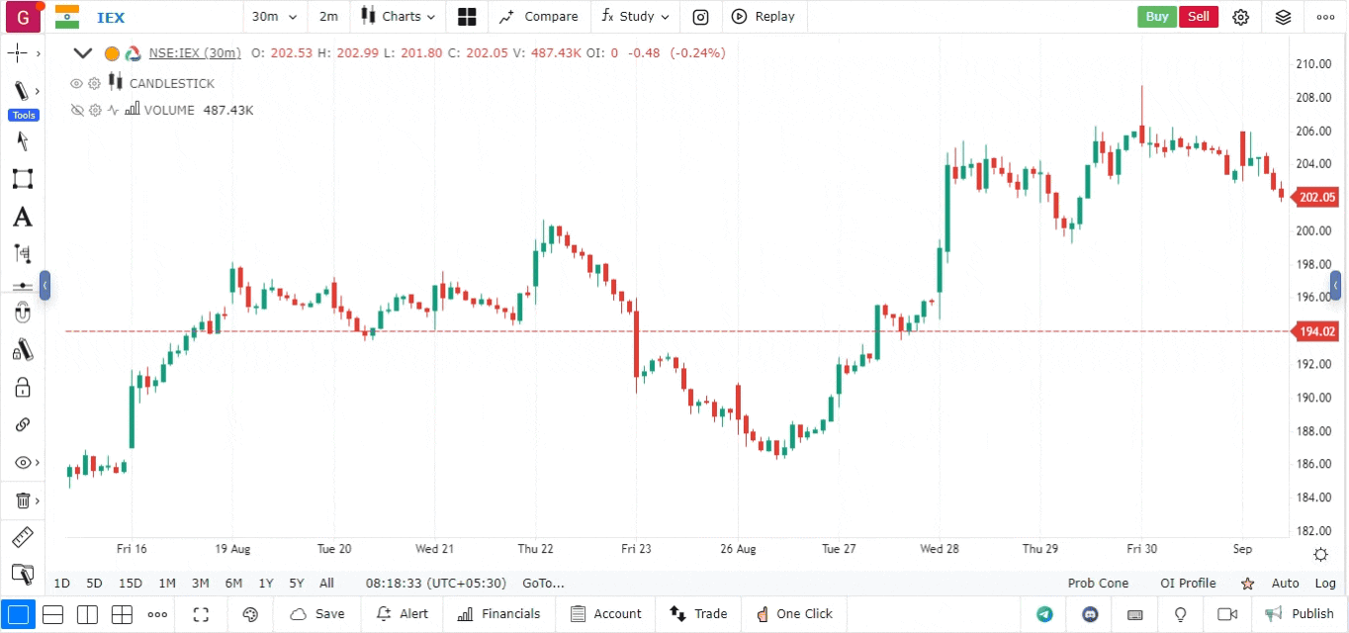The height and width of the screenshot is (633, 1349).
Task: Switch to the 3M time range
Action: click(x=200, y=584)
